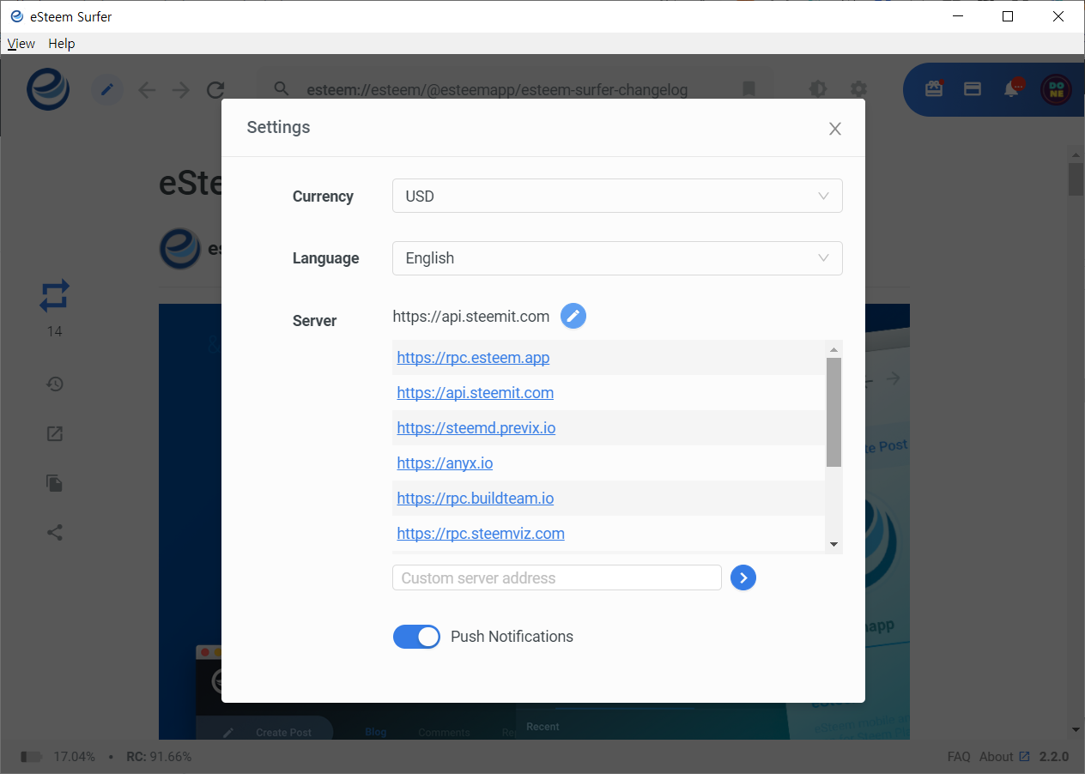Open edit history with the clock icon
The width and height of the screenshot is (1085, 774).
click(x=55, y=384)
